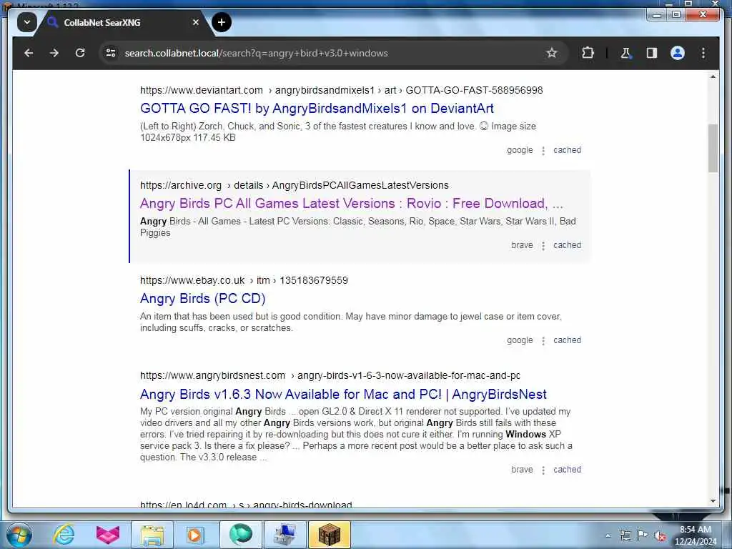The height and width of the screenshot is (549, 732).
Task: Launch Internet Explorer from taskbar
Action: point(64,535)
